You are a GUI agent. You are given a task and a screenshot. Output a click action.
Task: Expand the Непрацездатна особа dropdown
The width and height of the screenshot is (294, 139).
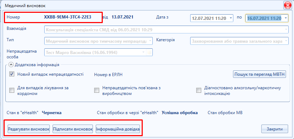pyautogui.click(x=144, y=53)
